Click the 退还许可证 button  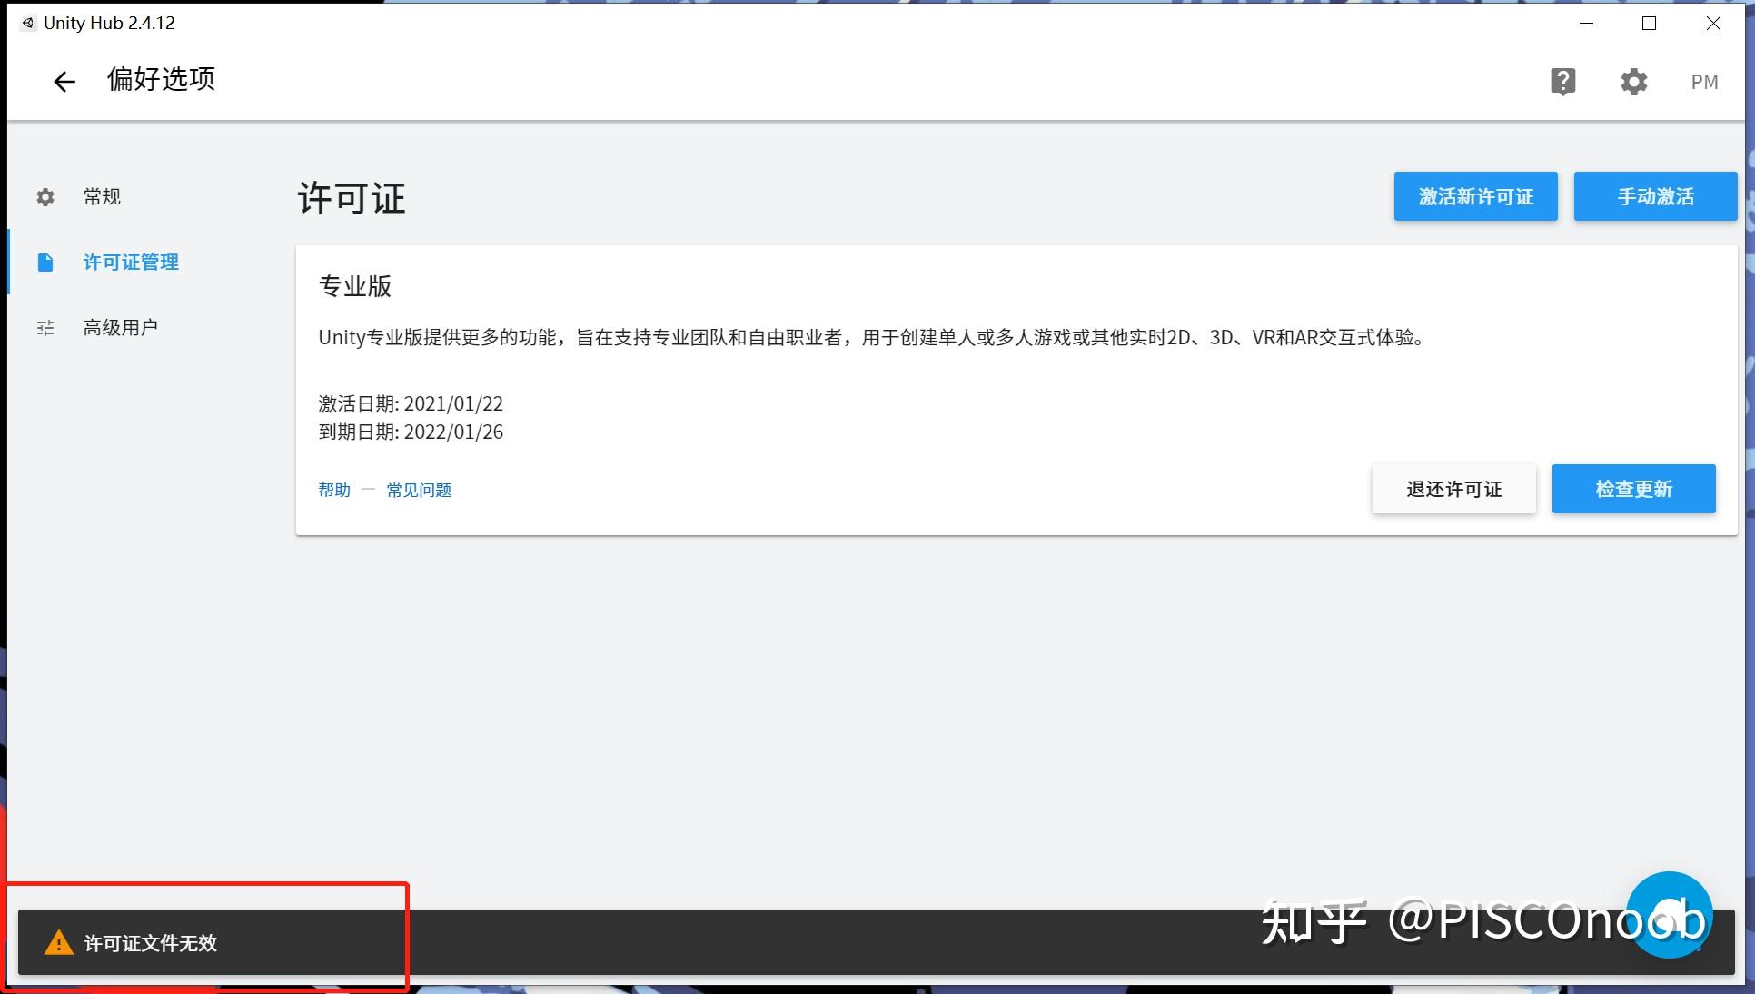coord(1453,489)
